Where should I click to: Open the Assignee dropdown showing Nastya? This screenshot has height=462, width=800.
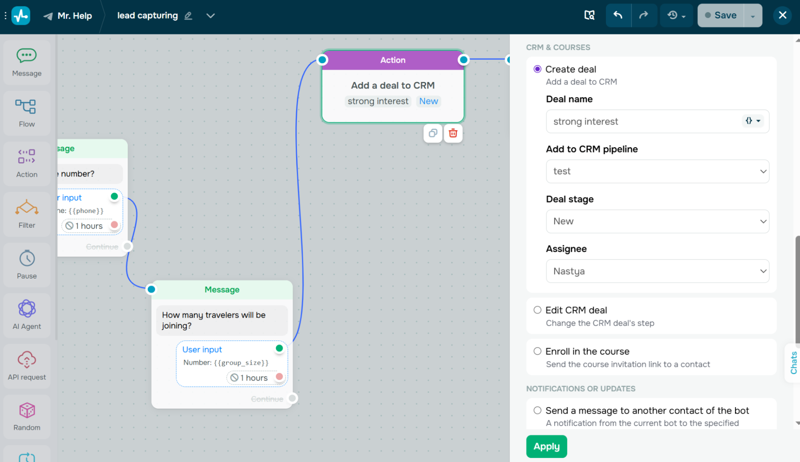[657, 271]
